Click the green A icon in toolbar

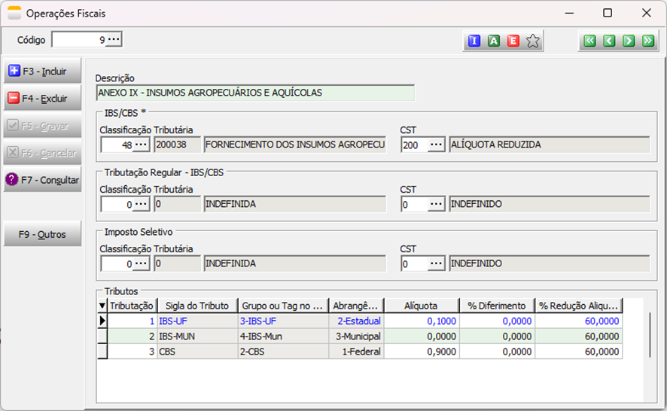pos(494,41)
